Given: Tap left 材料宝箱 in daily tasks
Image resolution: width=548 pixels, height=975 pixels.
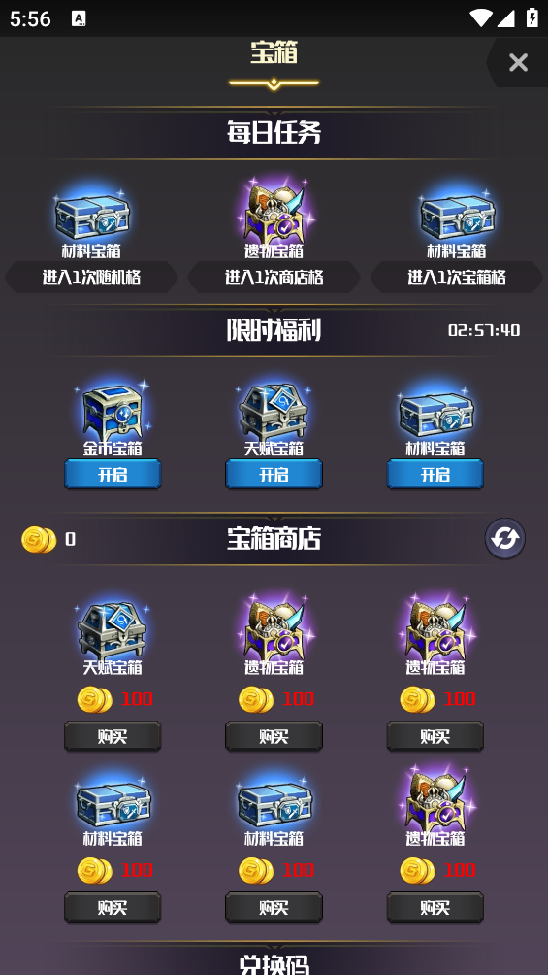Looking at the screenshot, I should click(x=91, y=215).
